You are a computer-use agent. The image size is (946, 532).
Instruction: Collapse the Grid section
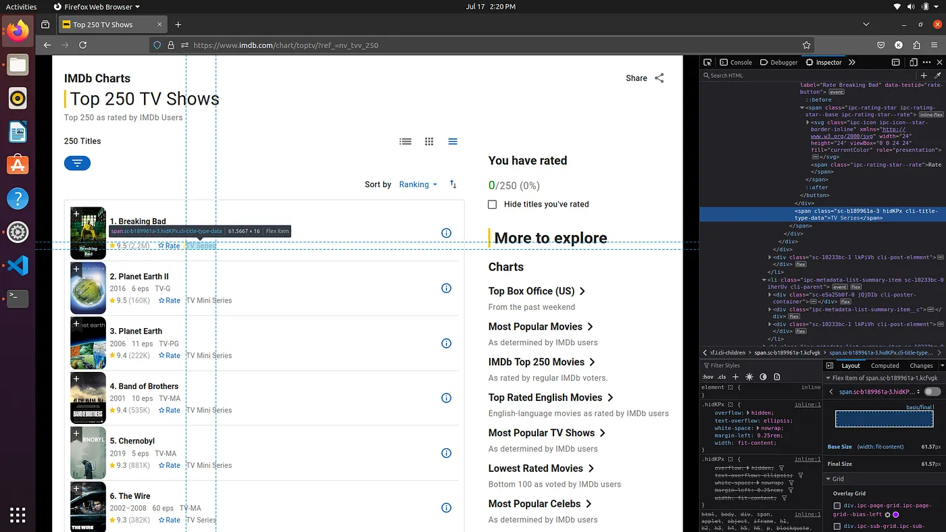tap(829, 479)
